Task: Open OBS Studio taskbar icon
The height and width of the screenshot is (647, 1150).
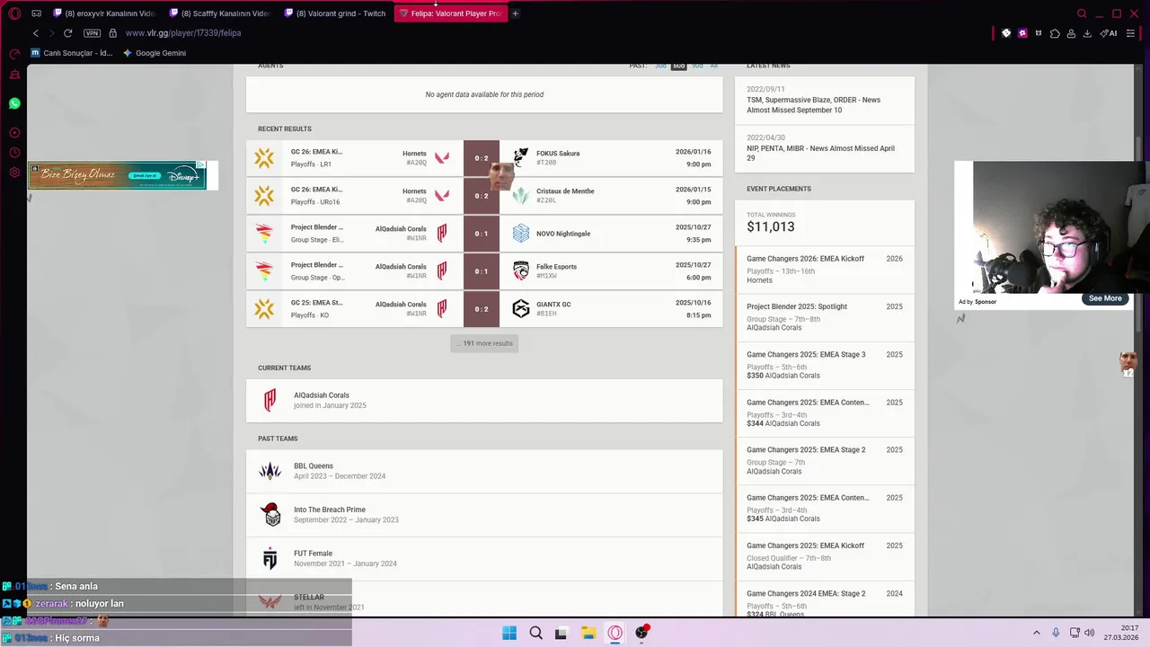Action: tap(641, 633)
